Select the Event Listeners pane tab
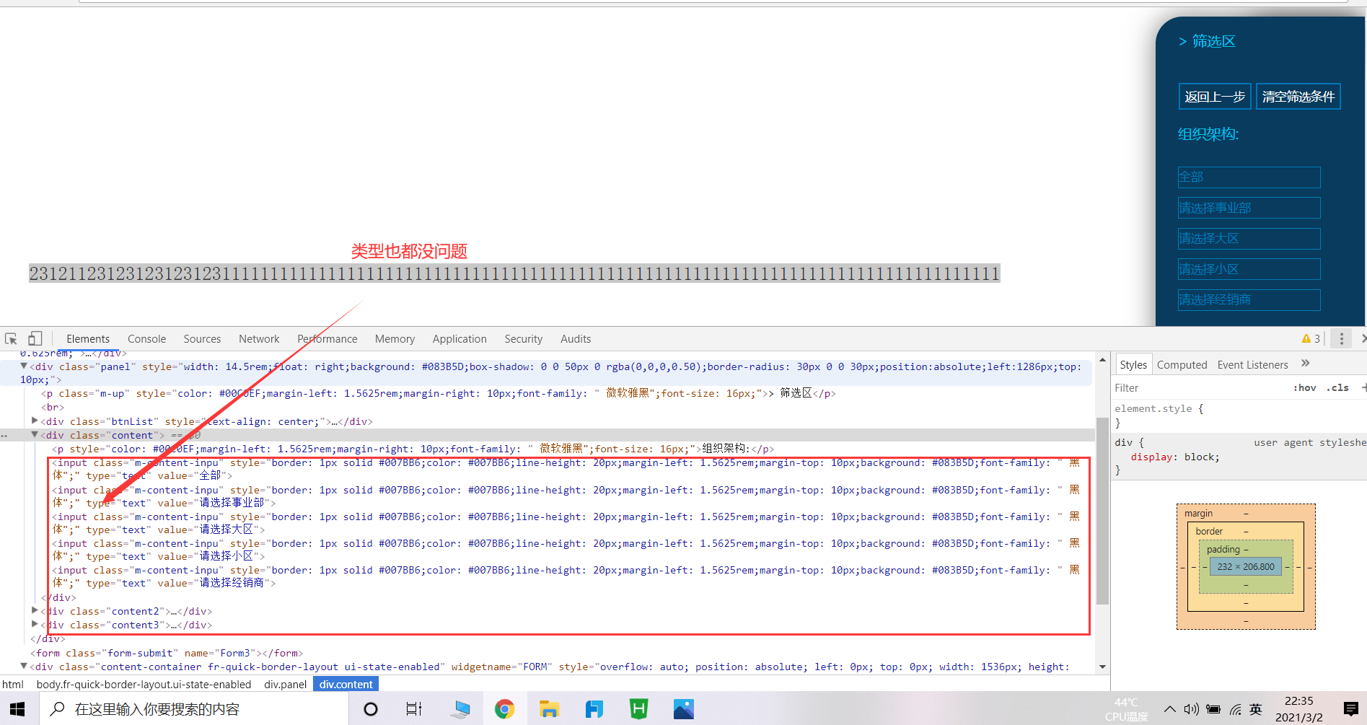Image resolution: width=1367 pixels, height=725 pixels. (1252, 364)
